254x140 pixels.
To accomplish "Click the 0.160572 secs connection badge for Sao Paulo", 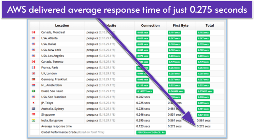I will point(145,91).
